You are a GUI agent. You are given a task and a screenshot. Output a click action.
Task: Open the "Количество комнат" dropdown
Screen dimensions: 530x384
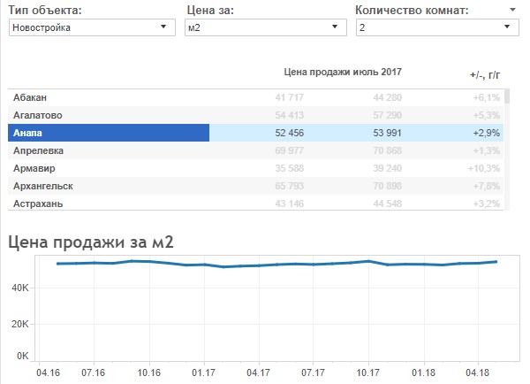tap(435, 27)
